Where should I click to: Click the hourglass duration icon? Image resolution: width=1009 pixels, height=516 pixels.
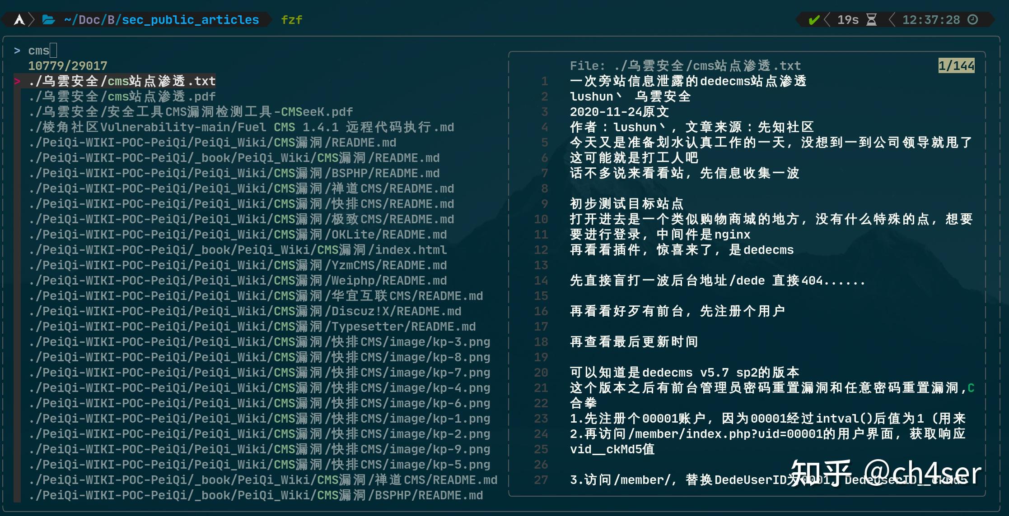[871, 20]
